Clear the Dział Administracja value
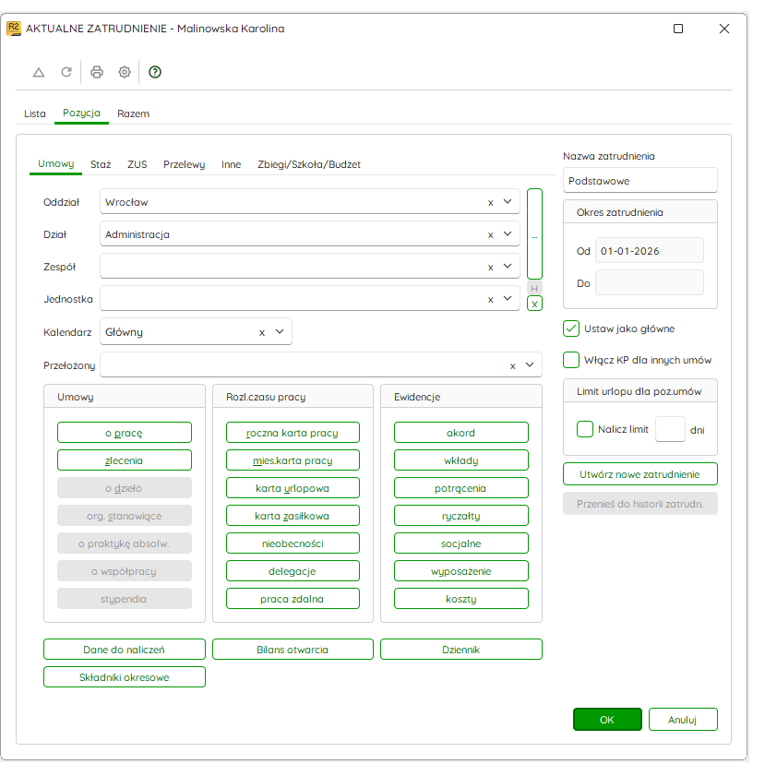Screen dimensions: 765x776 [490, 234]
